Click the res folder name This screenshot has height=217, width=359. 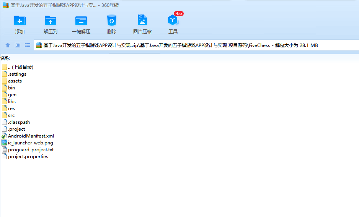point(11,108)
